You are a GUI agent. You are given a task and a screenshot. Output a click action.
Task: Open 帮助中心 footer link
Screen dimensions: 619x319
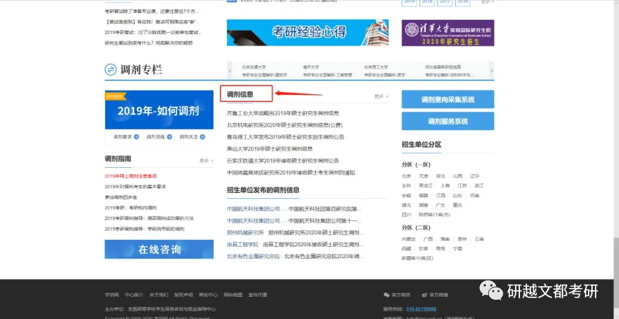[x=208, y=295]
